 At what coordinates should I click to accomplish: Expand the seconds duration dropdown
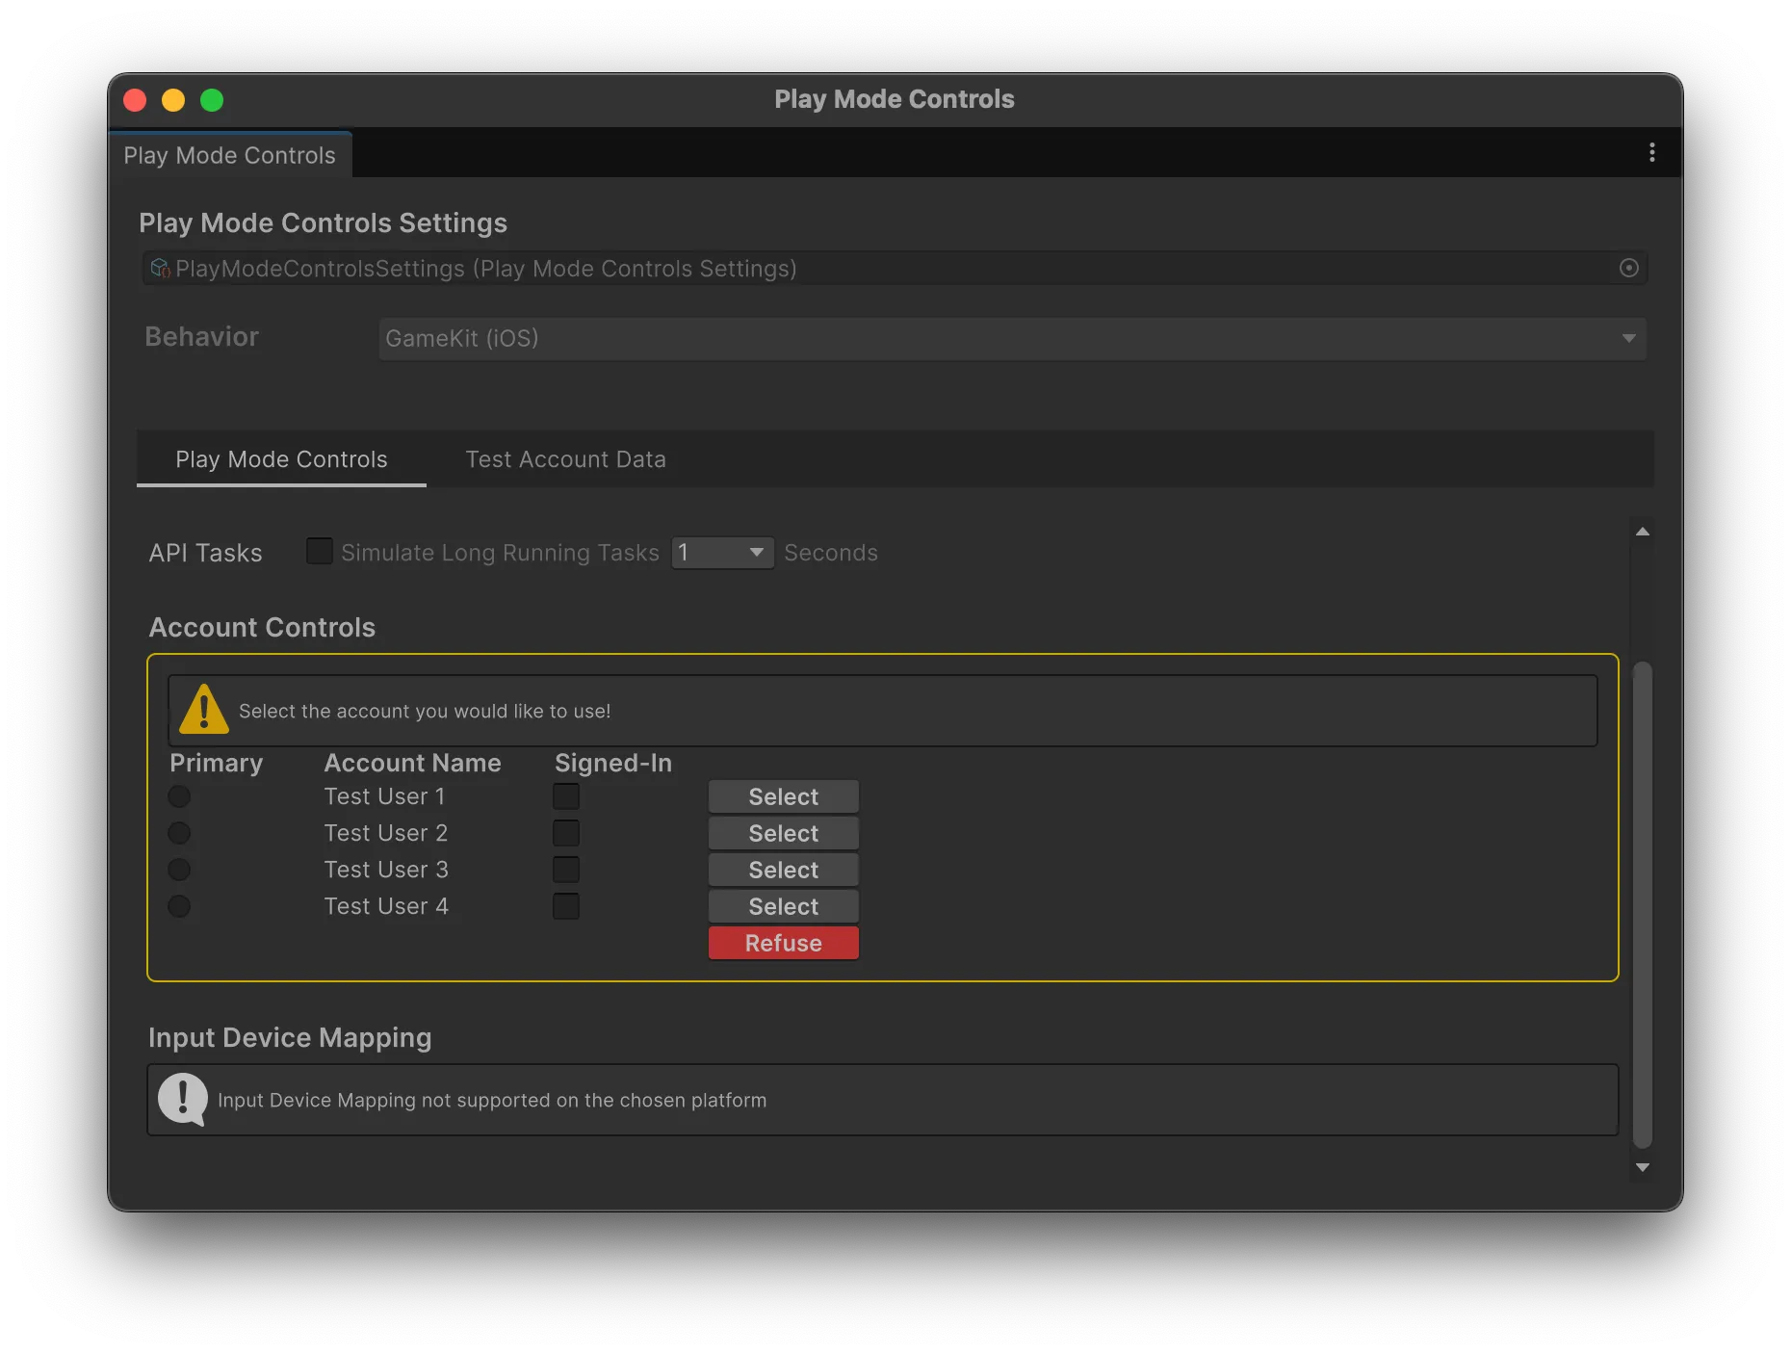[722, 553]
